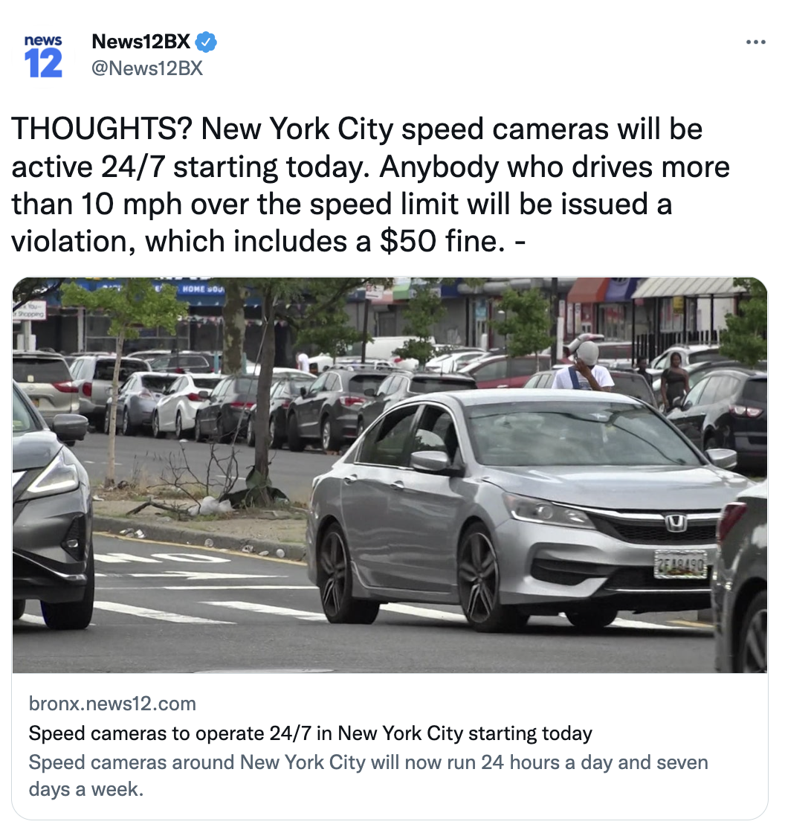
Task: Select tweet text starting with 'THOUGHTS?'
Action: [x=370, y=185]
